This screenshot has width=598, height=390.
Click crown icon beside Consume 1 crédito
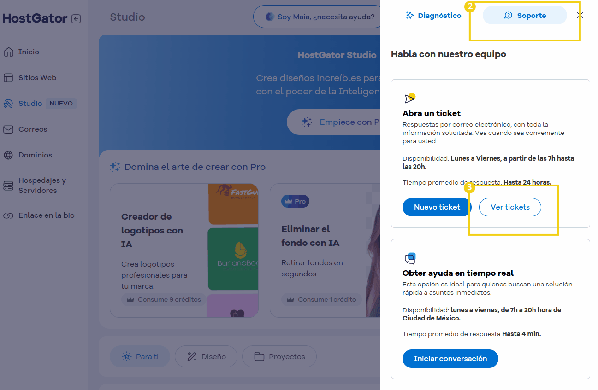[x=290, y=299]
